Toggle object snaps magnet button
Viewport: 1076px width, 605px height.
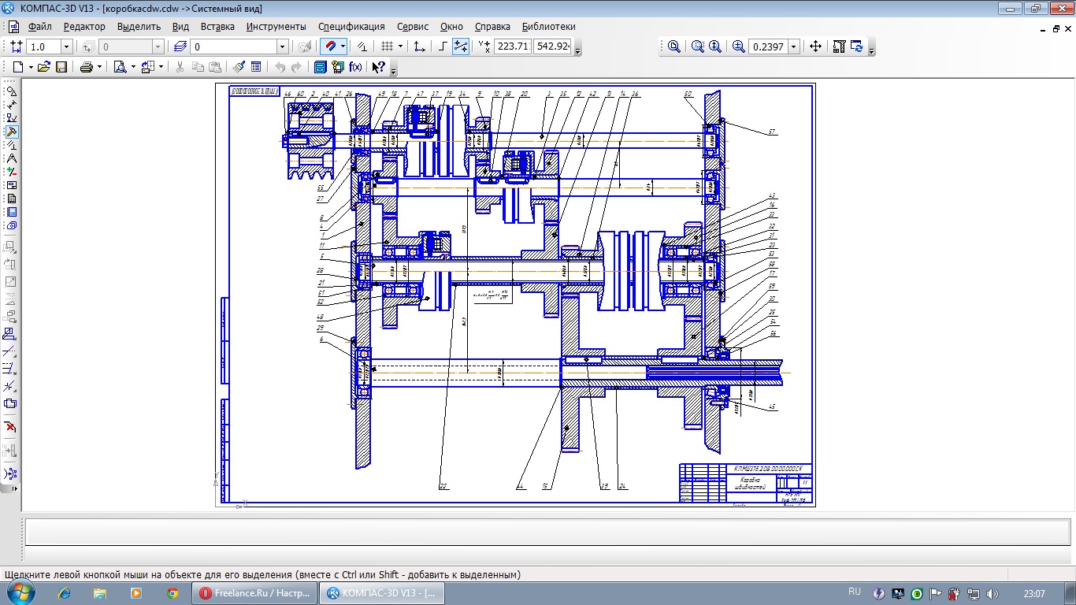click(x=331, y=46)
